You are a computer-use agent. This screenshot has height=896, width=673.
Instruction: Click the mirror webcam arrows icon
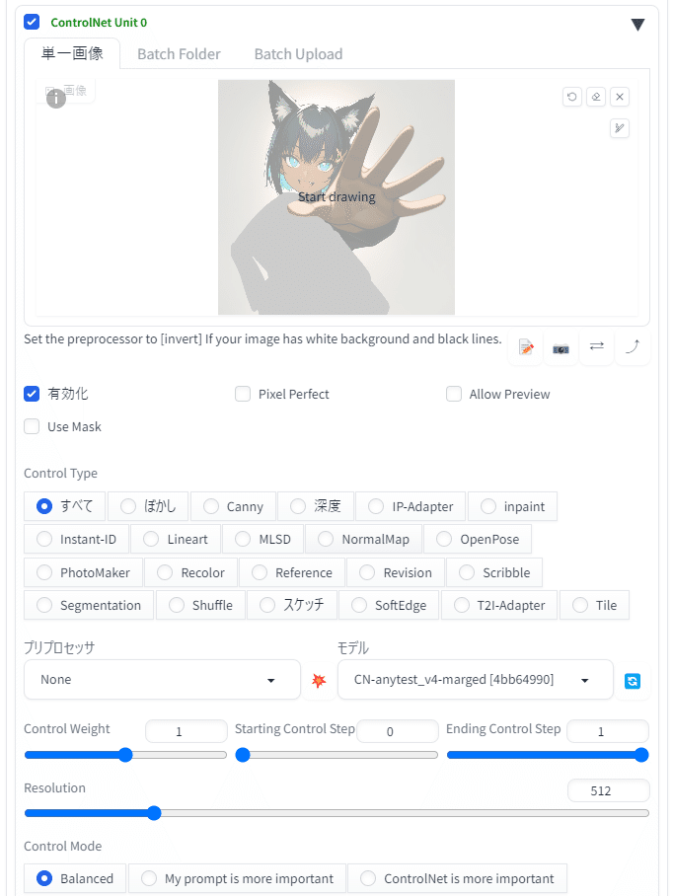tap(597, 346)
